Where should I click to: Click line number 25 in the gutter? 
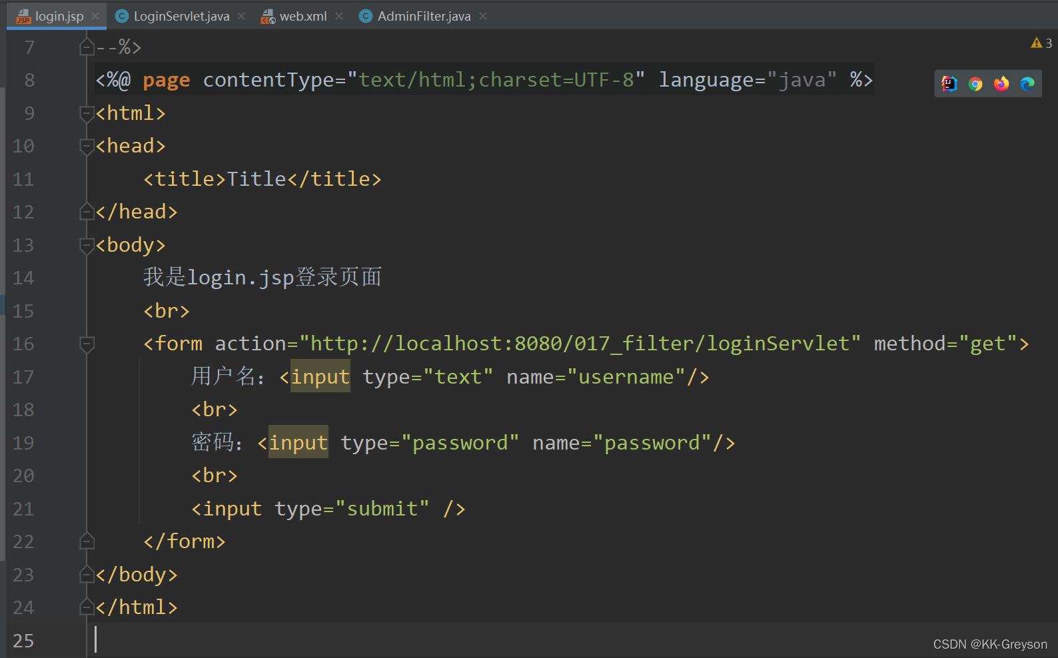pos(23,641)
